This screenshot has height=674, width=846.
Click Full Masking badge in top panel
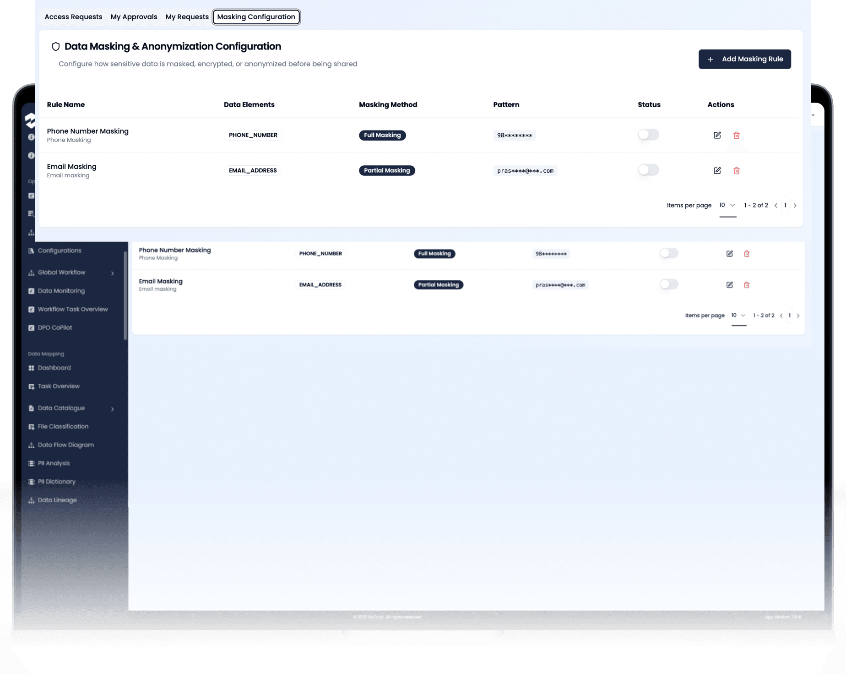382,135
